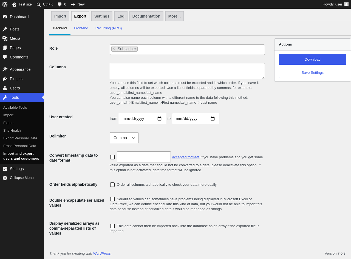Remove Subscriber role with the x icon
Screen dimensions: 351x259
click(x=114, y=49)
